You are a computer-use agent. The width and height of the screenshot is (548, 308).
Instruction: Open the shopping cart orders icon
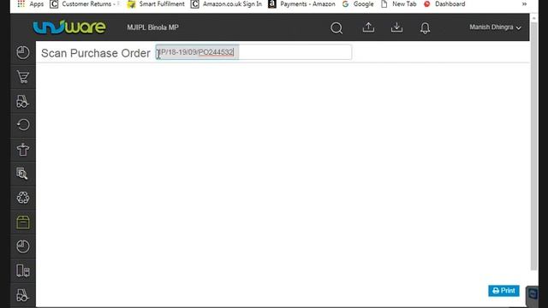coord(23,77)
